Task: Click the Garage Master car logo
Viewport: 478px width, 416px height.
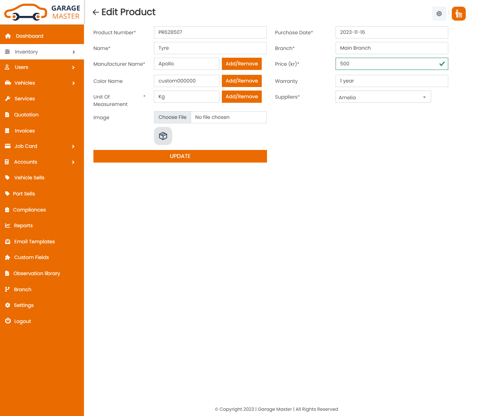Action: click(x=26, y=12)
